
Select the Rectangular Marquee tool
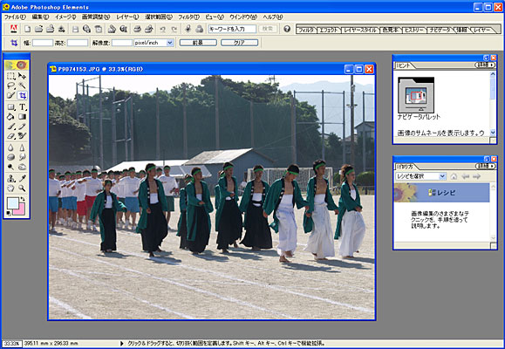tap(11, 76)
